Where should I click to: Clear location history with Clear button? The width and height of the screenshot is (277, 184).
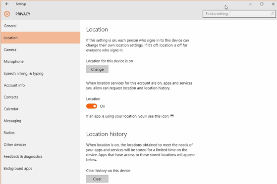tap(97, 179)
